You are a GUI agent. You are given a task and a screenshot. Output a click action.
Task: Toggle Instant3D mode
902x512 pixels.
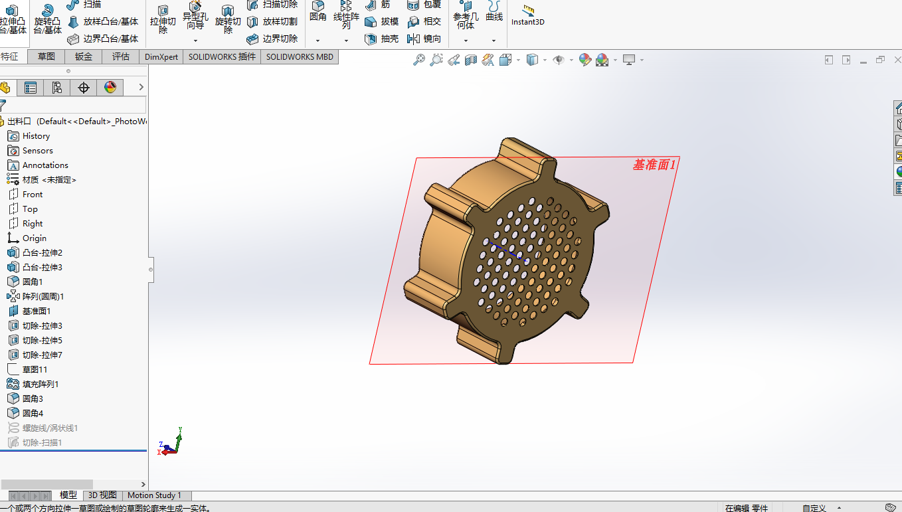(528, 15)
